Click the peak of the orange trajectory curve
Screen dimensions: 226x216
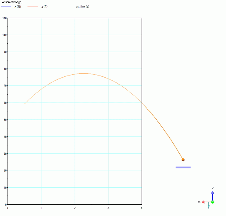(83, 73)
